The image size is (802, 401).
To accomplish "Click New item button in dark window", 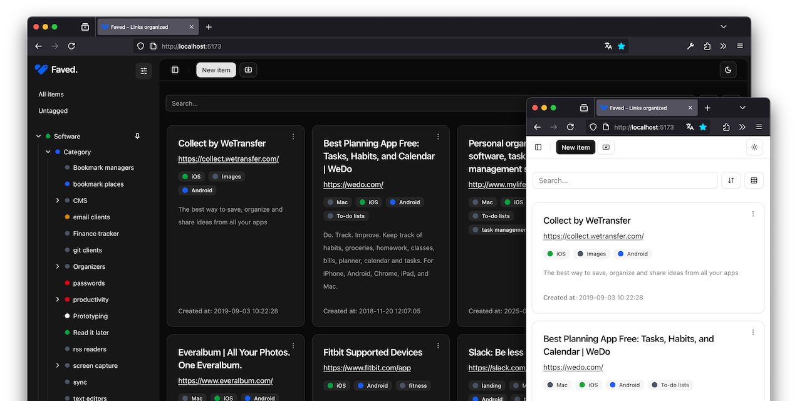I will point(216,70).
